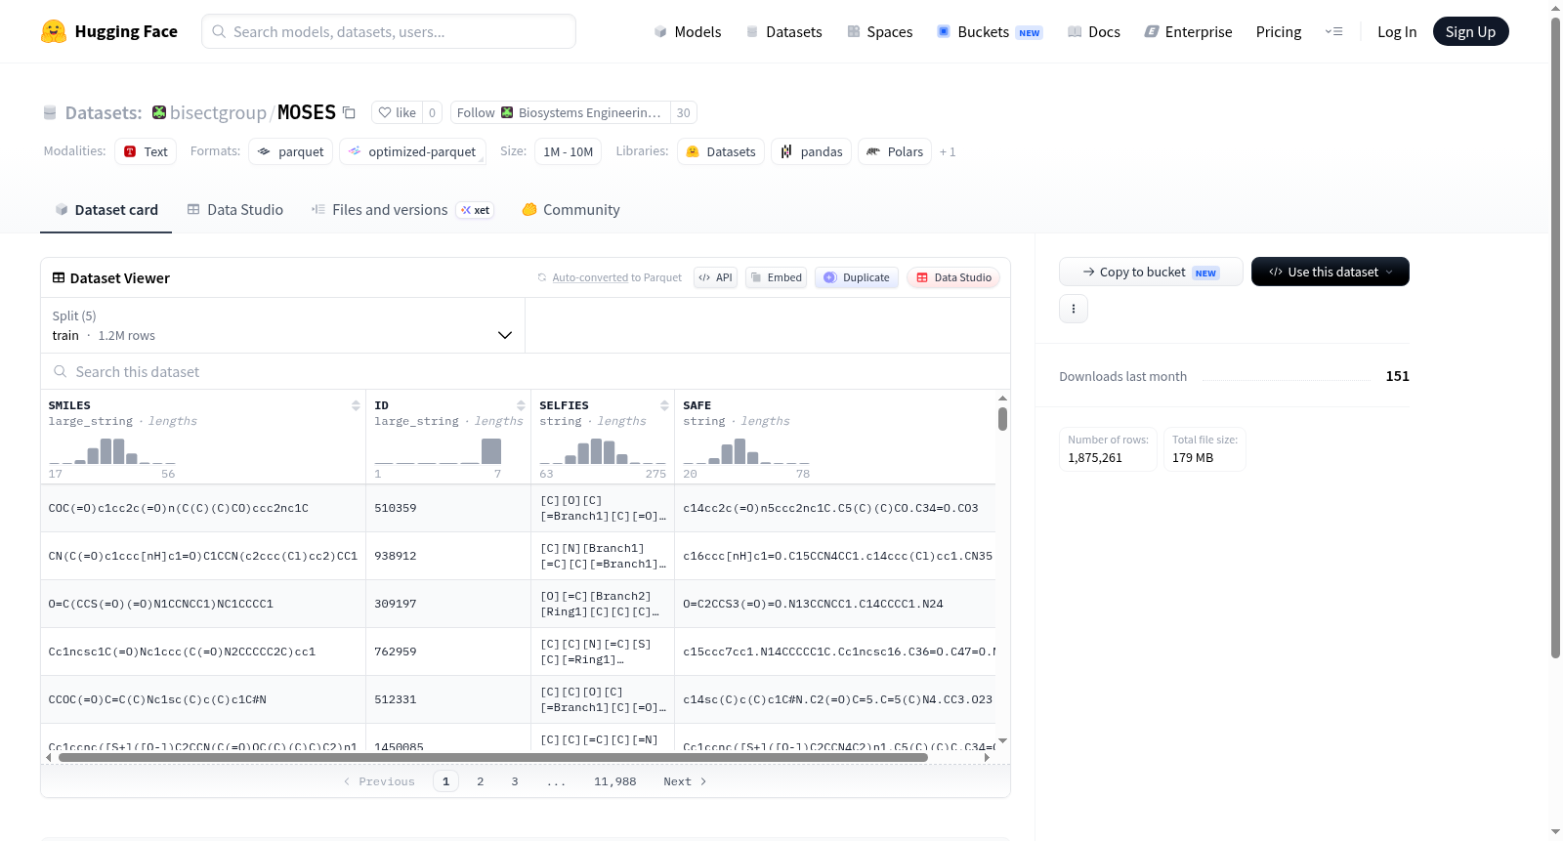This screenshot has height=841, width=1563.
Task: Select the Polars library tag
Action: pyautogui.click(x=895, y=151)
